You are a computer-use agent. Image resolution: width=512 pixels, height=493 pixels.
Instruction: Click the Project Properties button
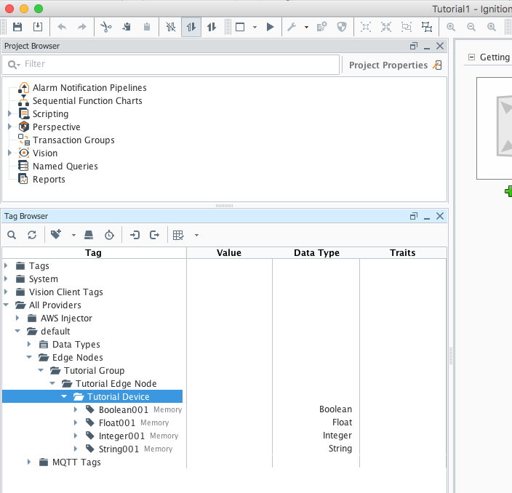388,65
